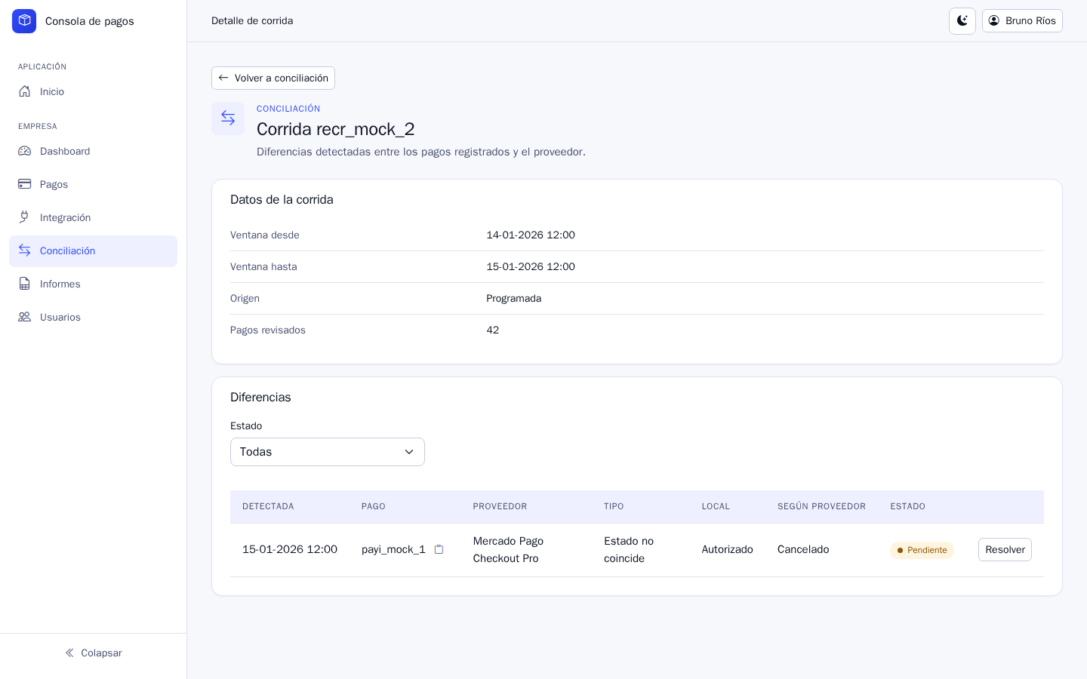The height and width of the screenshot is (679, 1087).
Task: Open Informes in the sidebar
Action: pos(93,284)
